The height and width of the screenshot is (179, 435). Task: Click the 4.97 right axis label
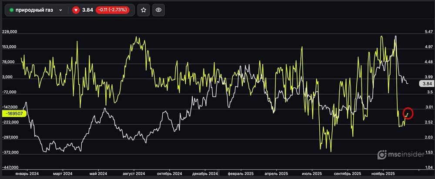[x=428, y=47]
